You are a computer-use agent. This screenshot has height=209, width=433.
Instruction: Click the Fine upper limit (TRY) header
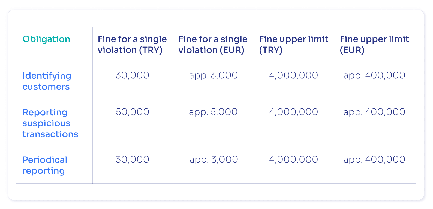pyautogui.click(x=294, y=45)
